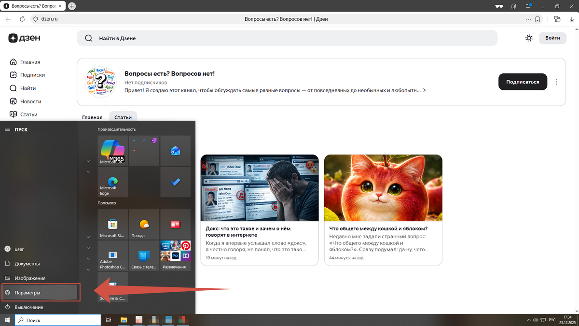
Task: Show hidden system tray icons
Action: coord(528,320)
